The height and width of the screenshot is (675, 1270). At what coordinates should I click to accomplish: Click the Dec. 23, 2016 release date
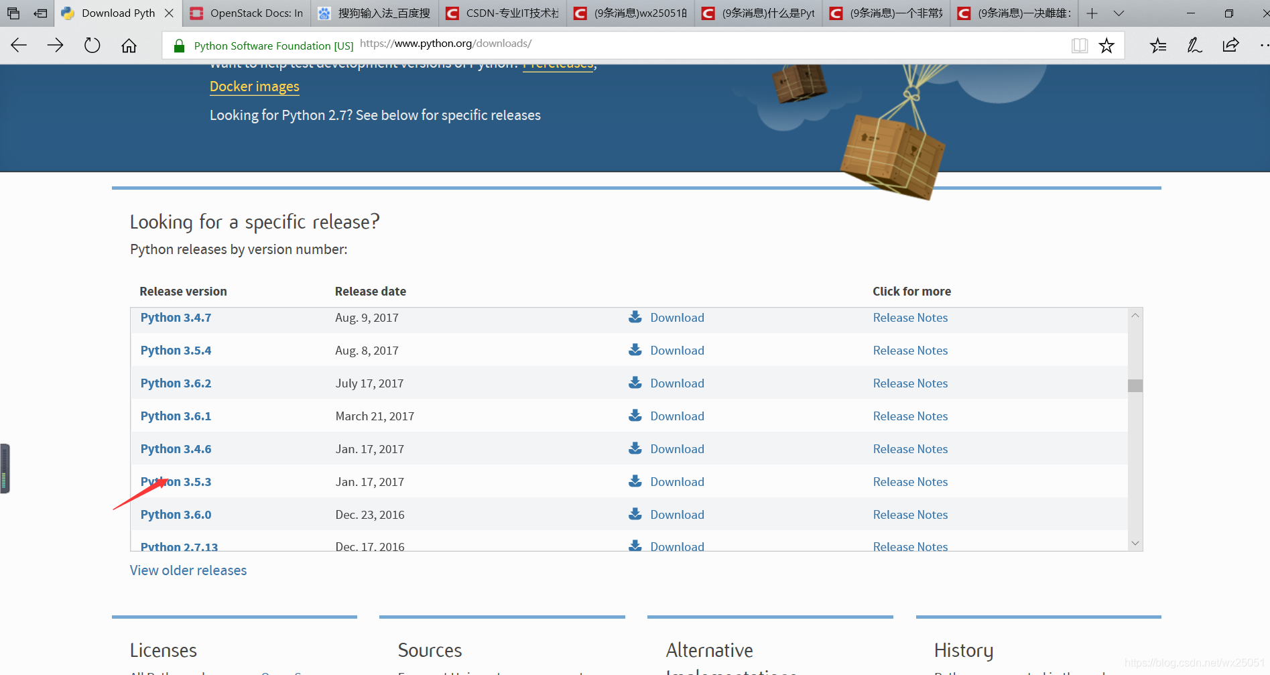tap(370, 515)
